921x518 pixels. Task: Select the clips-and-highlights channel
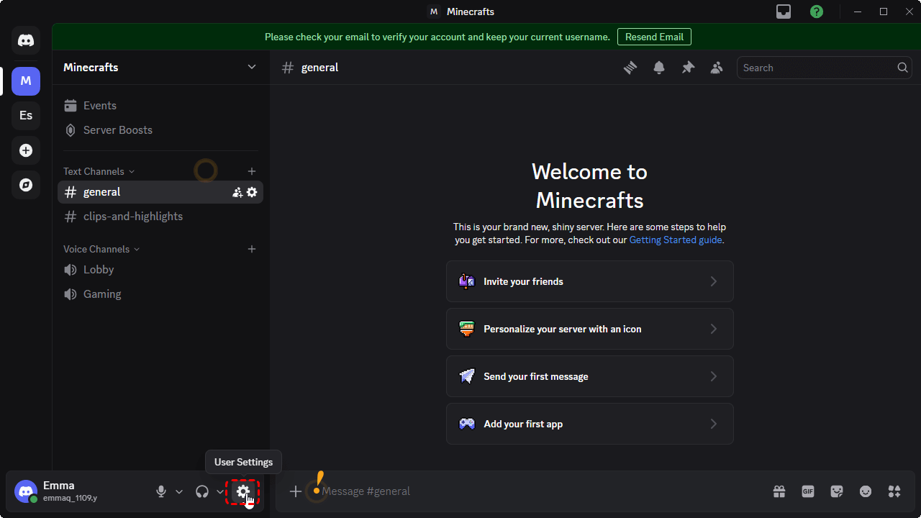(133, 217)
